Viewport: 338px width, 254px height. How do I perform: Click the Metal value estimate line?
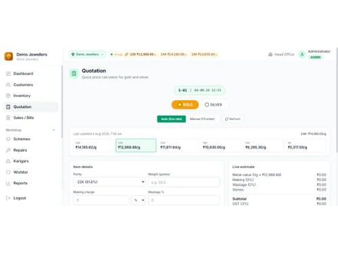(279, 175)
